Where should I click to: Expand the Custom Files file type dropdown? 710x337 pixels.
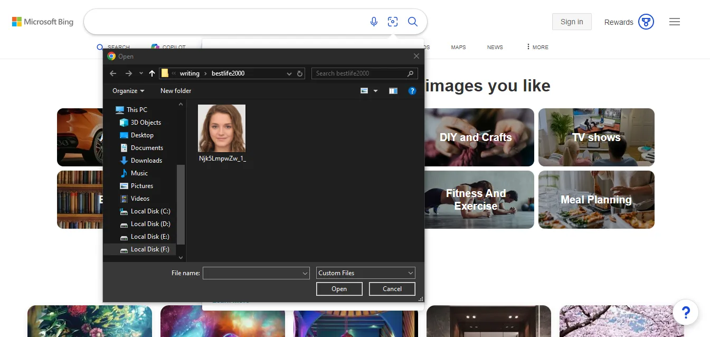[x=365, y=273]
